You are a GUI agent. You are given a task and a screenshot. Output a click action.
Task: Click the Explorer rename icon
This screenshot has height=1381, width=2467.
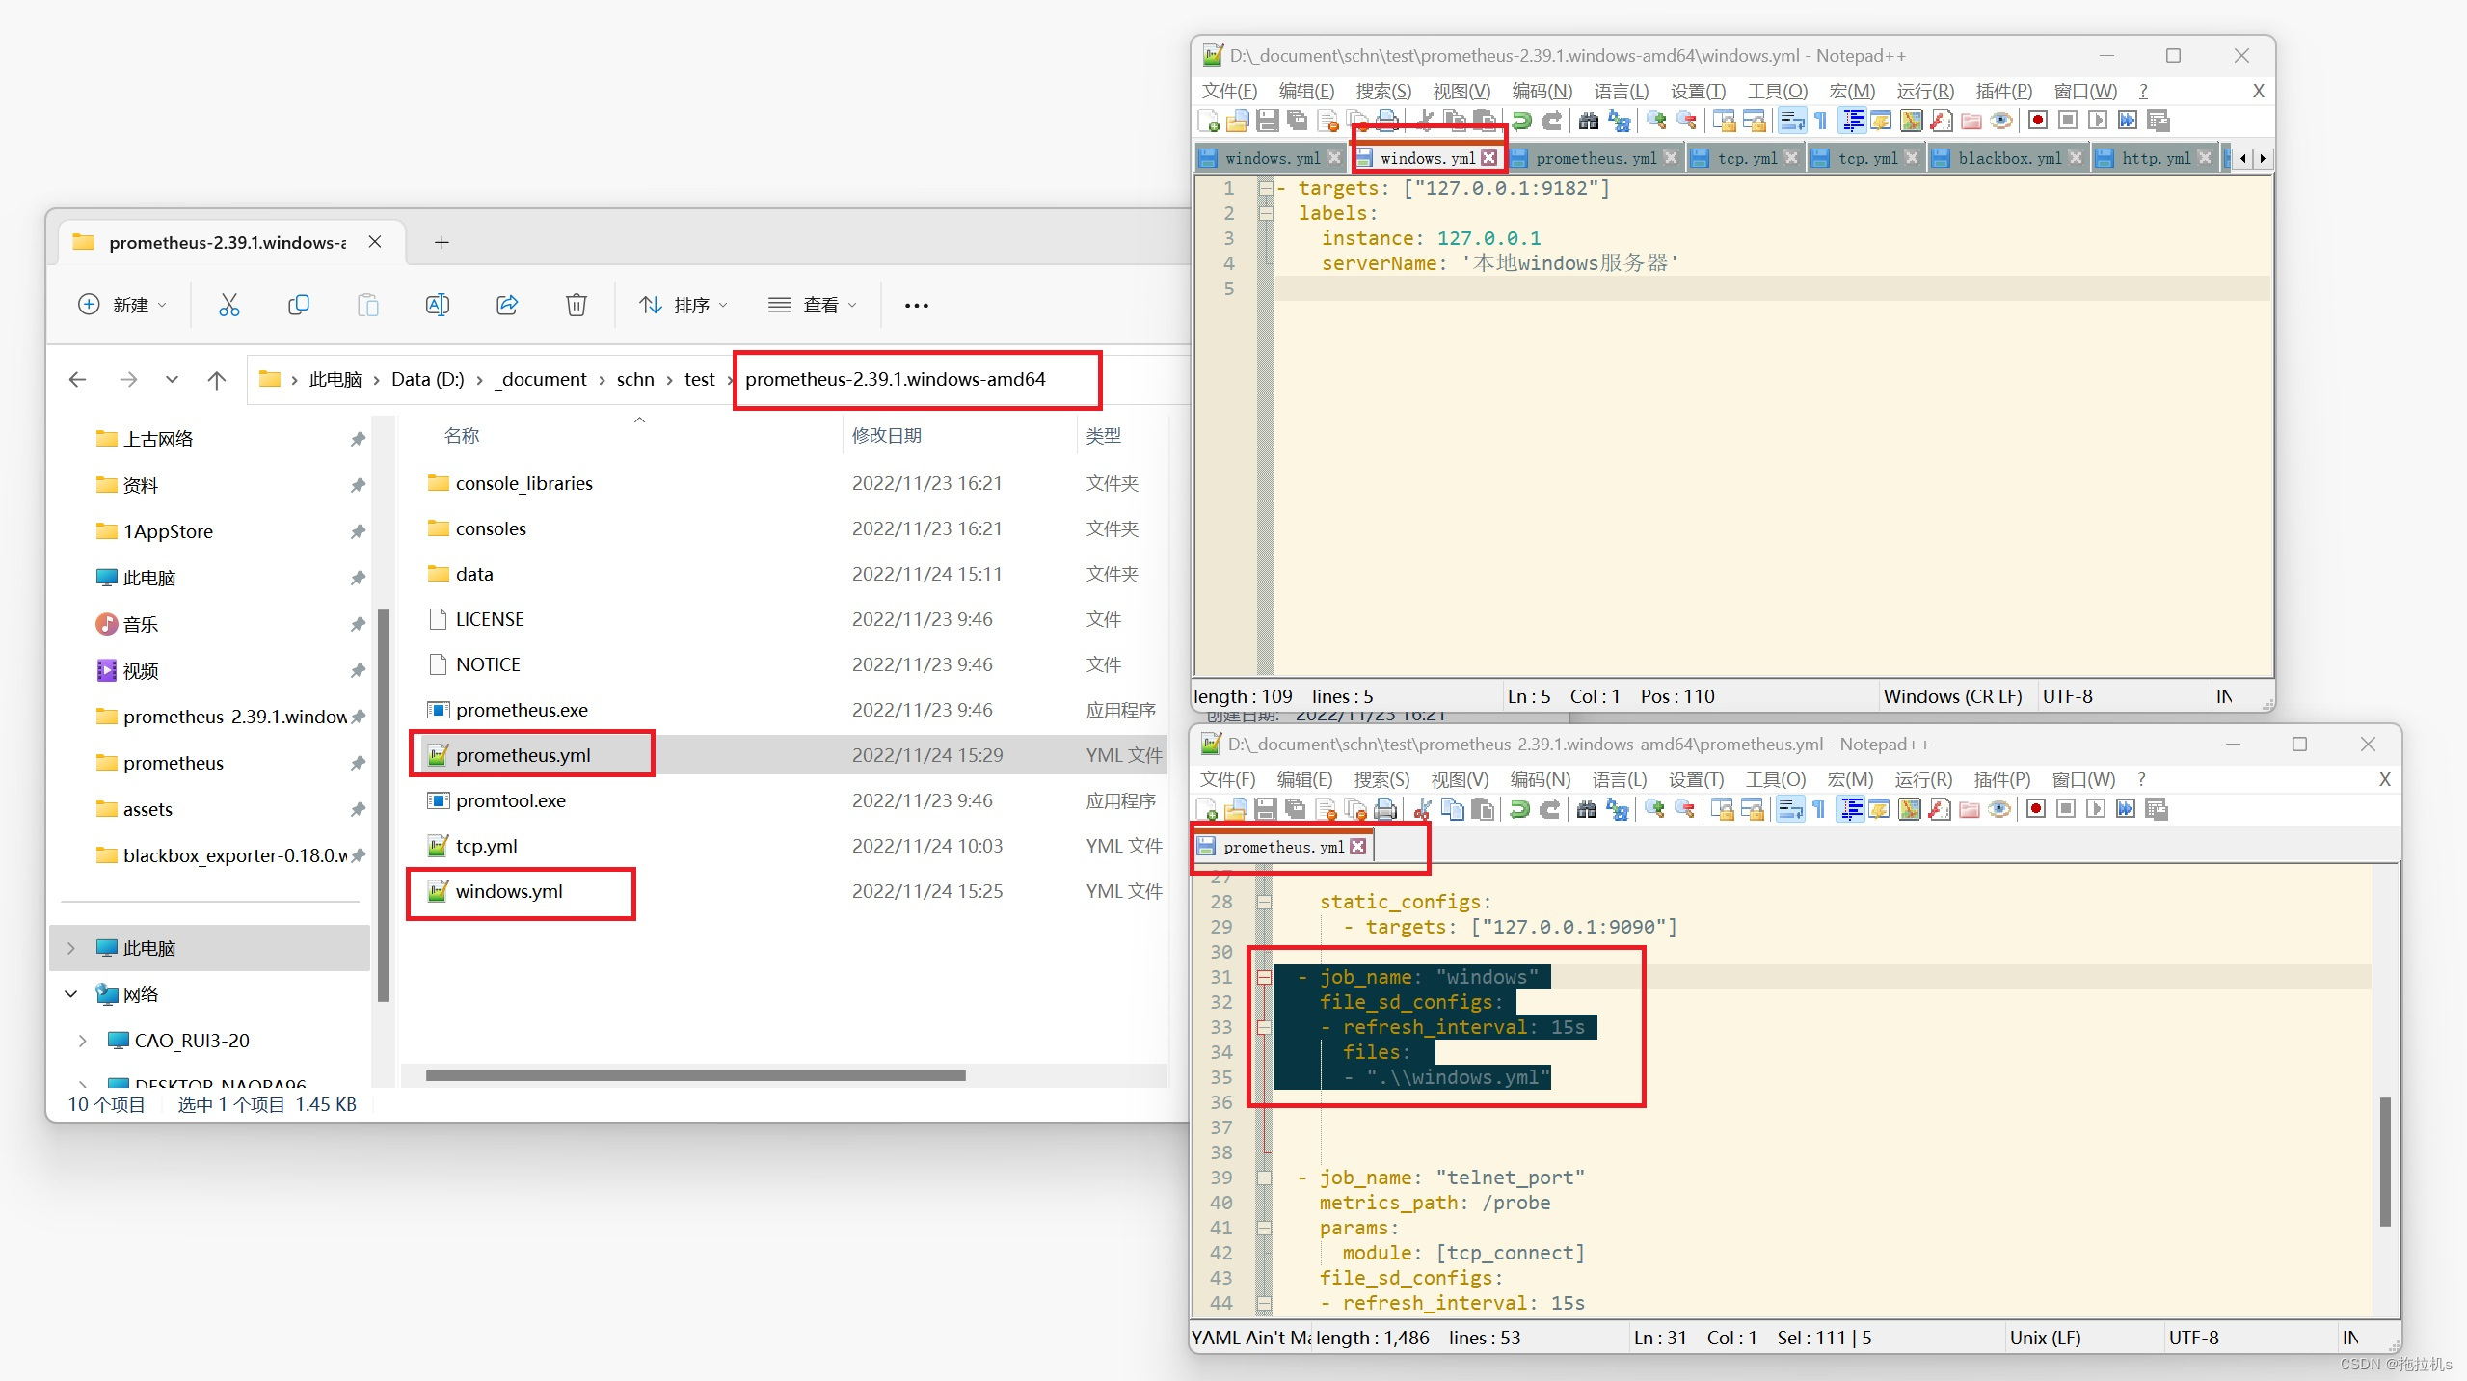tap(438, 305)
